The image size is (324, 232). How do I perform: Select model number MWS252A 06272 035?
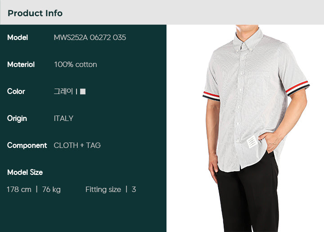90,37
